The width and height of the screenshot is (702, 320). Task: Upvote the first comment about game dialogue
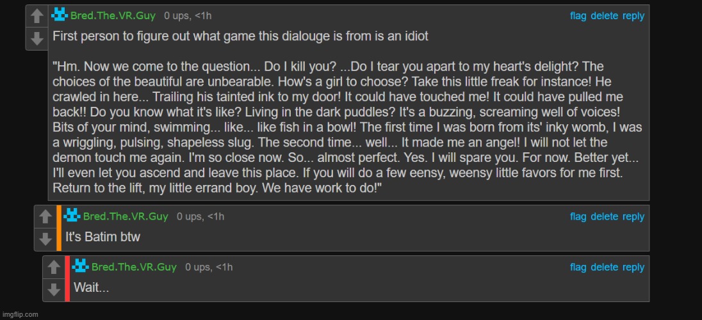(x=37, y=17)
